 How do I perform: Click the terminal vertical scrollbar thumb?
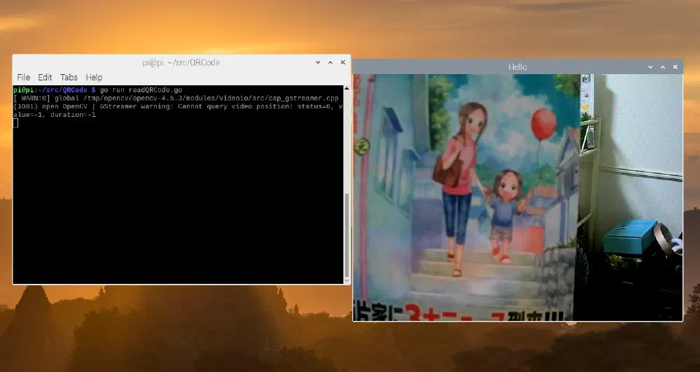pos(347,235)
